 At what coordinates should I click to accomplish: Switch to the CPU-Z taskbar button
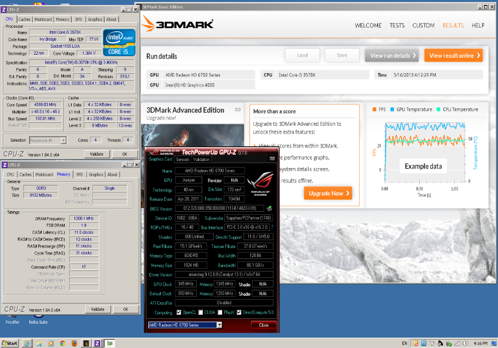98,343
